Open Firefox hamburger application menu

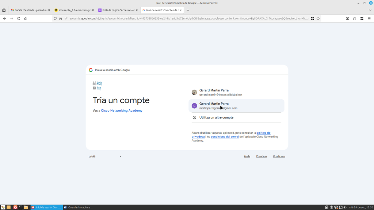(x=369, y=19)
